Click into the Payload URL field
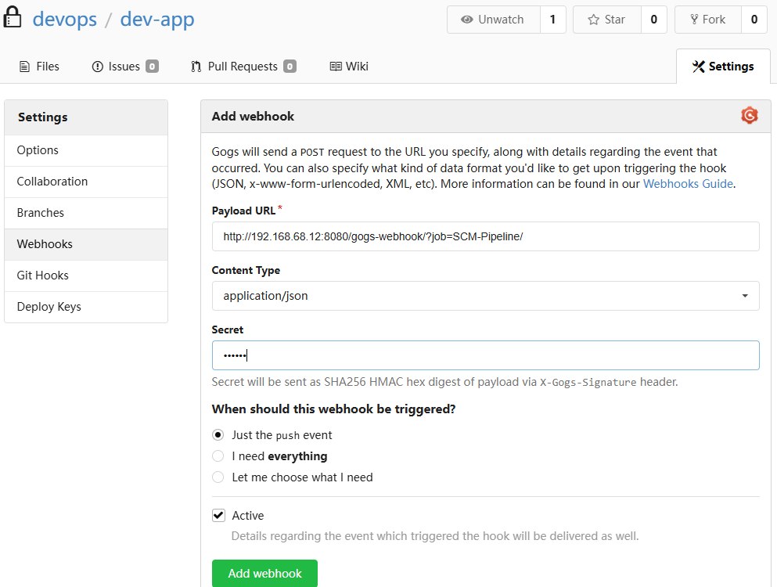Viewport: 777px width, 587px height. 486,236
